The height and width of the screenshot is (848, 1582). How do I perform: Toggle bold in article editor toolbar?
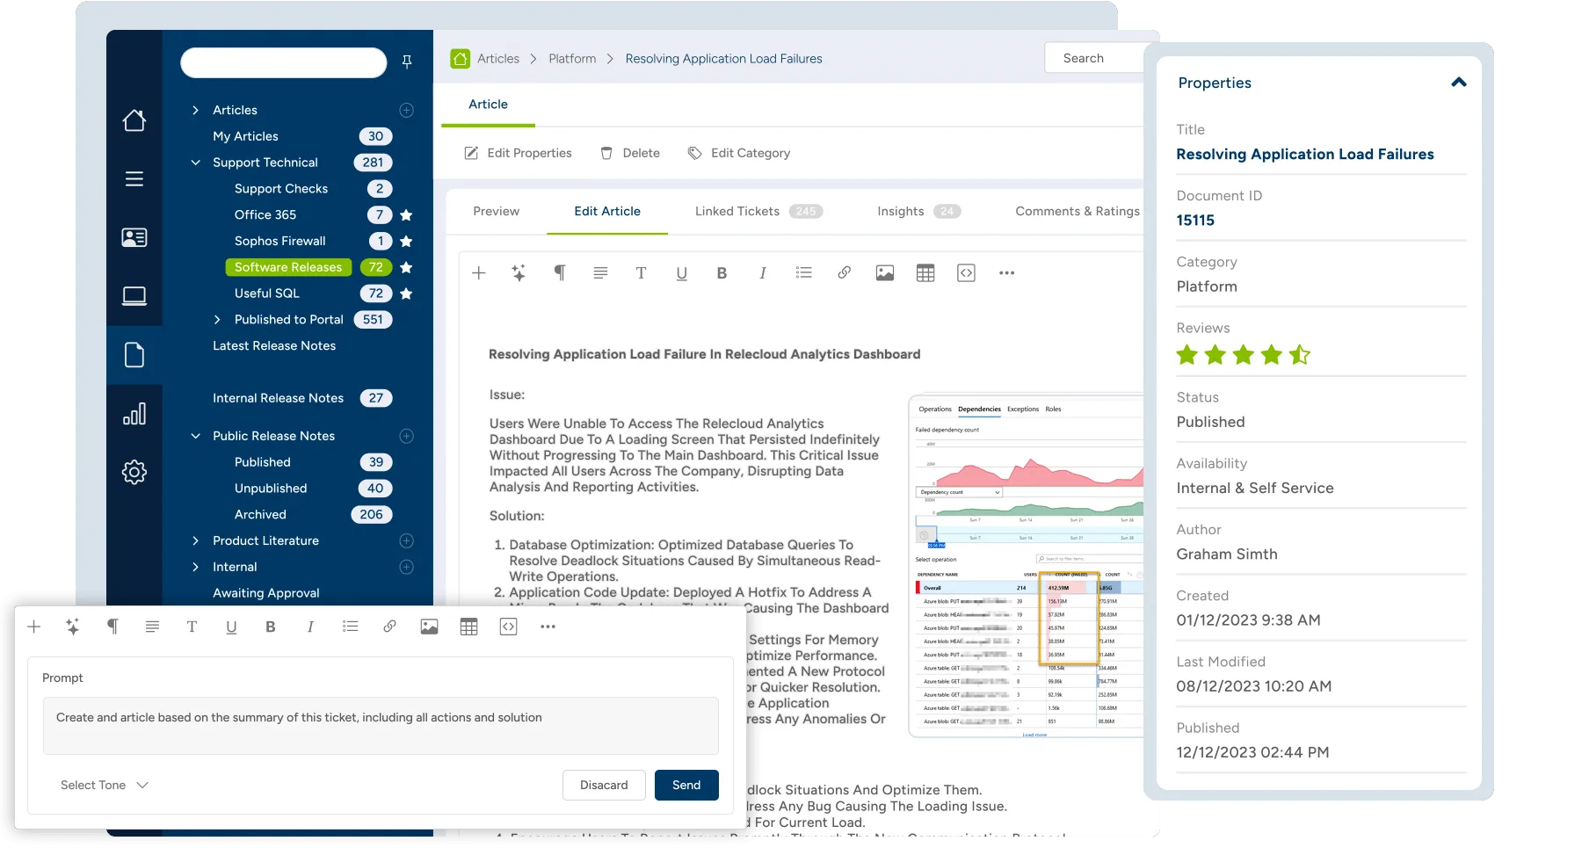pos(722,273)
